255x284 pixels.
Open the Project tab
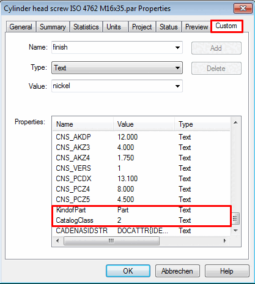click(142, 27)
